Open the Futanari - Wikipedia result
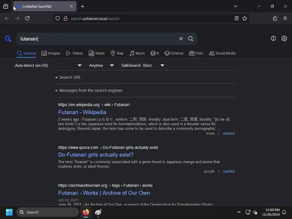Image resolution: width=292 pixels, height=219 pixels. point(82,112)
